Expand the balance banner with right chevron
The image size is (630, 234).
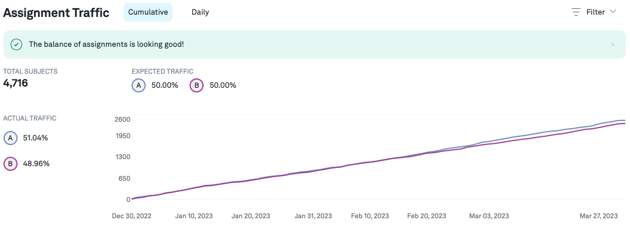click(x=612, y=44)
